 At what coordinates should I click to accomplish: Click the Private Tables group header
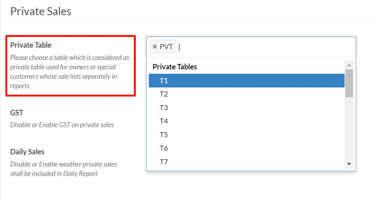[x=175, y=67]
